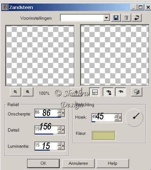Image resolution: width=151 pixels, height=170 pixels.
Task: Click the Hoek angle dial
Action: click(134, 117)
